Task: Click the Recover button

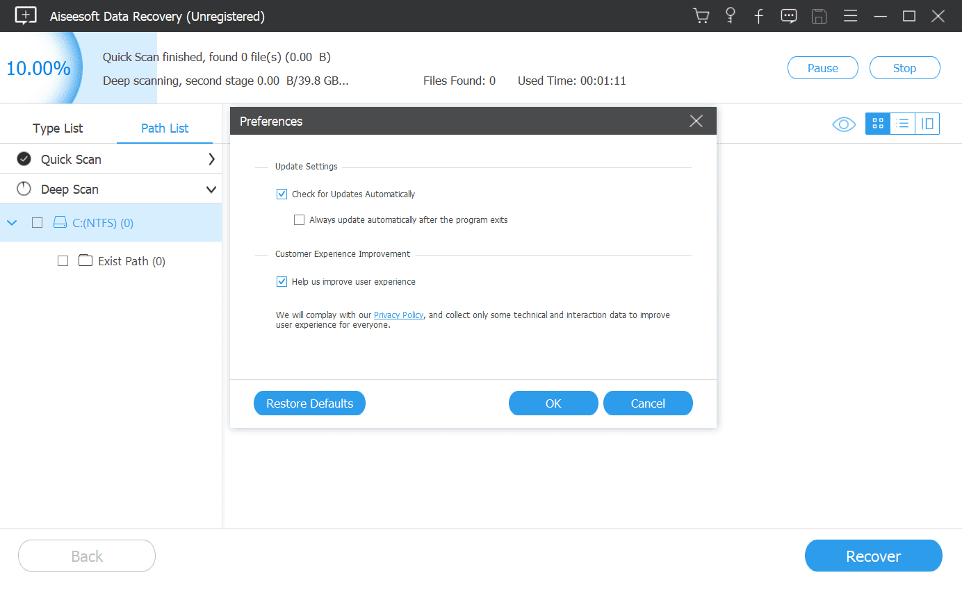Action: [x=874, y=556]
